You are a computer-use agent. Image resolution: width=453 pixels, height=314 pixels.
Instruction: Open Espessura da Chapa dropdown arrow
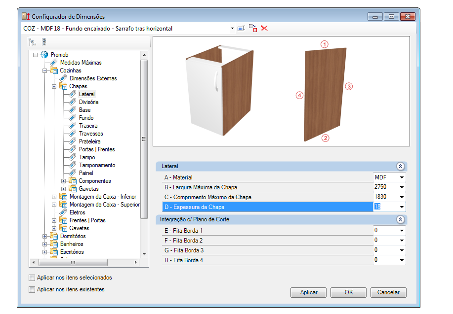(402, 207)
